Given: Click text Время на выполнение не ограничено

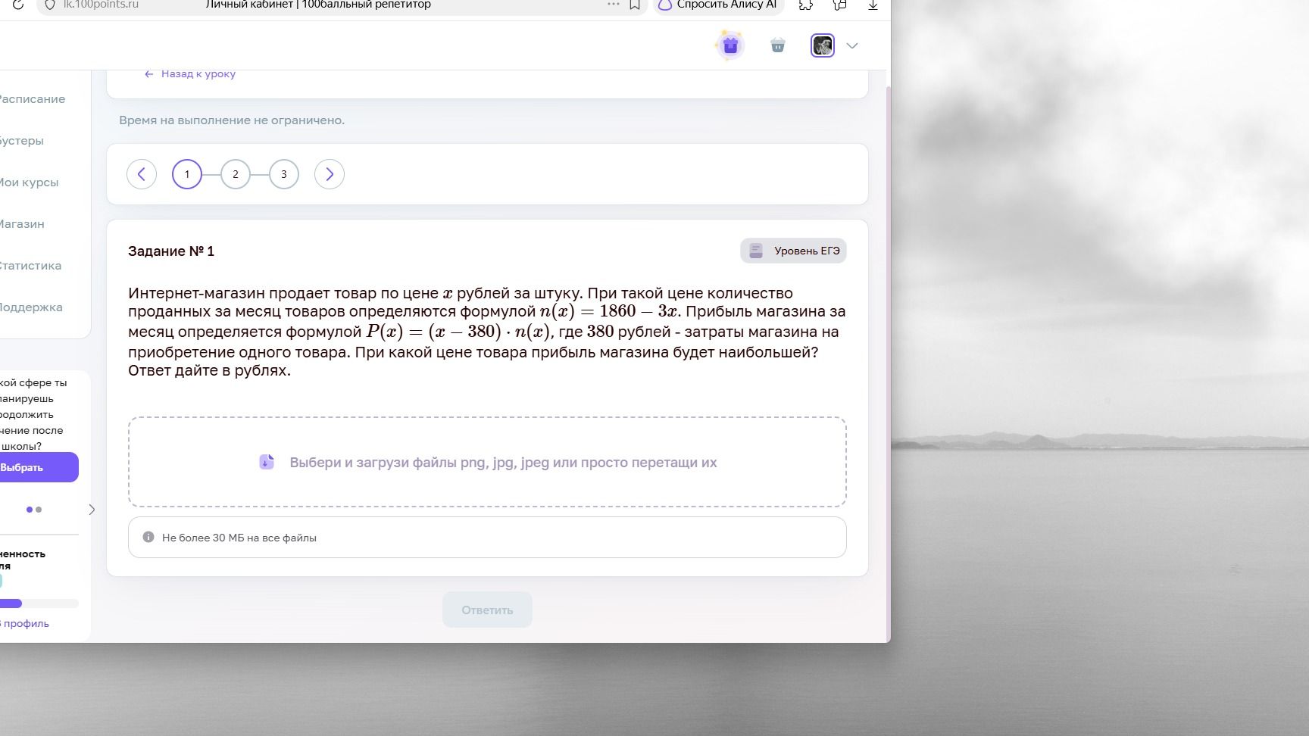Looking at the screenshot, I should (232, 120).
